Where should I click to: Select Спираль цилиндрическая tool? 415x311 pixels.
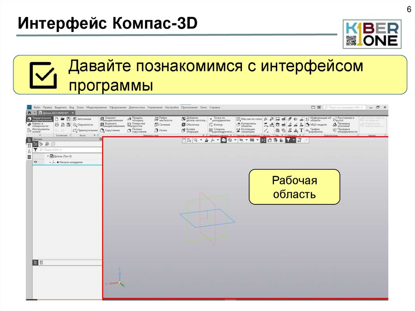pos(221,130)
